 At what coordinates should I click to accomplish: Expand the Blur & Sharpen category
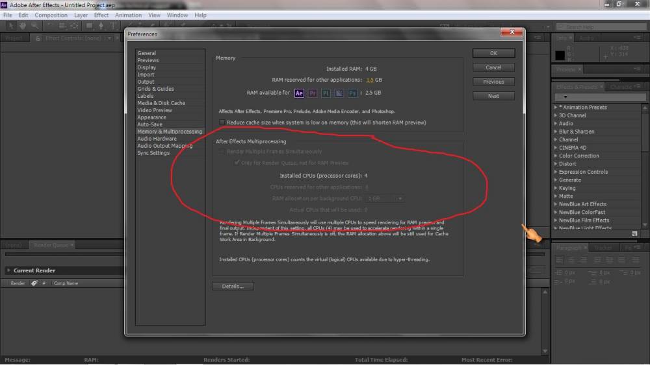(556, 132)
